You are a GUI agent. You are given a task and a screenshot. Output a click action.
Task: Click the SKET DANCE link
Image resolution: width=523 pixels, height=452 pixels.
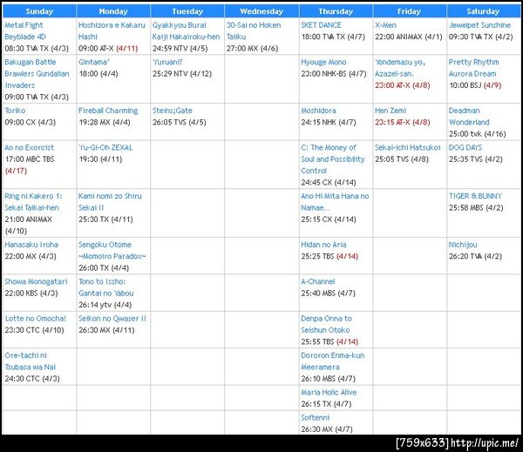pyautogui.click(x=321, y=25)
